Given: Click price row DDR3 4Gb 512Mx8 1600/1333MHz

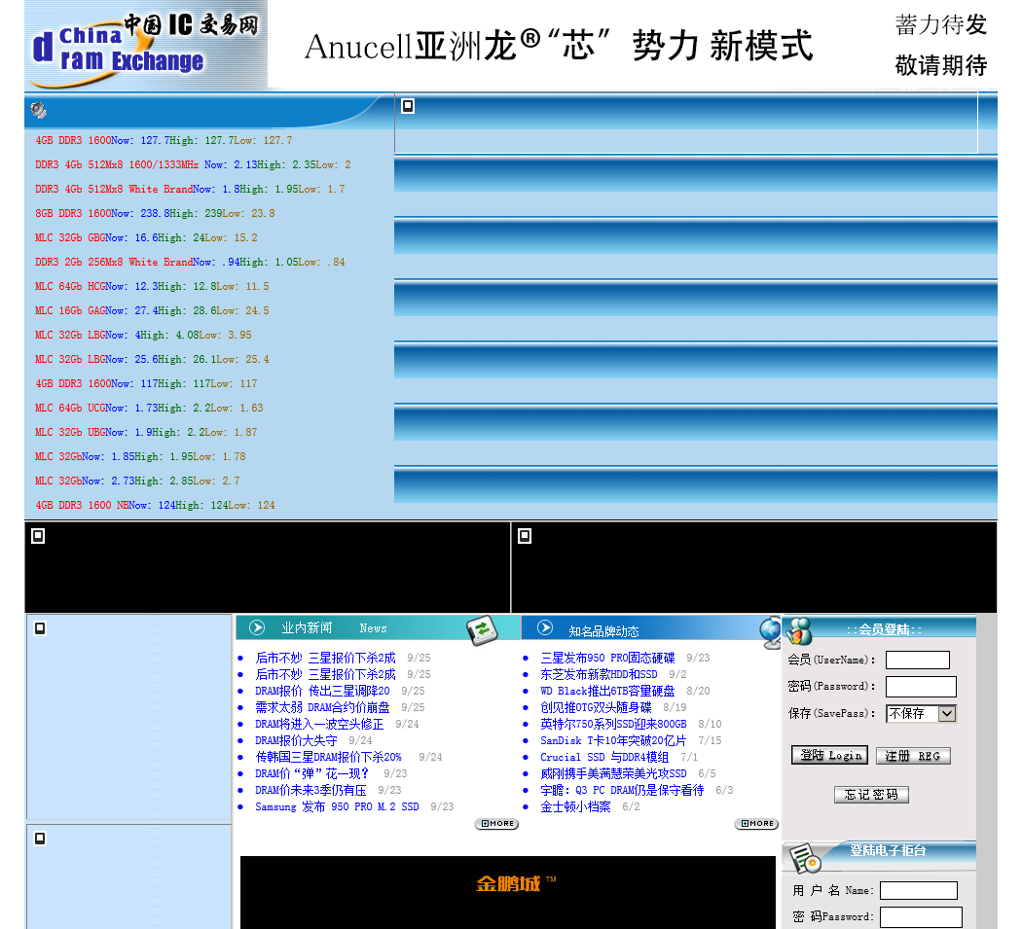Looking at the screenshot, I should tap(193, 164).
